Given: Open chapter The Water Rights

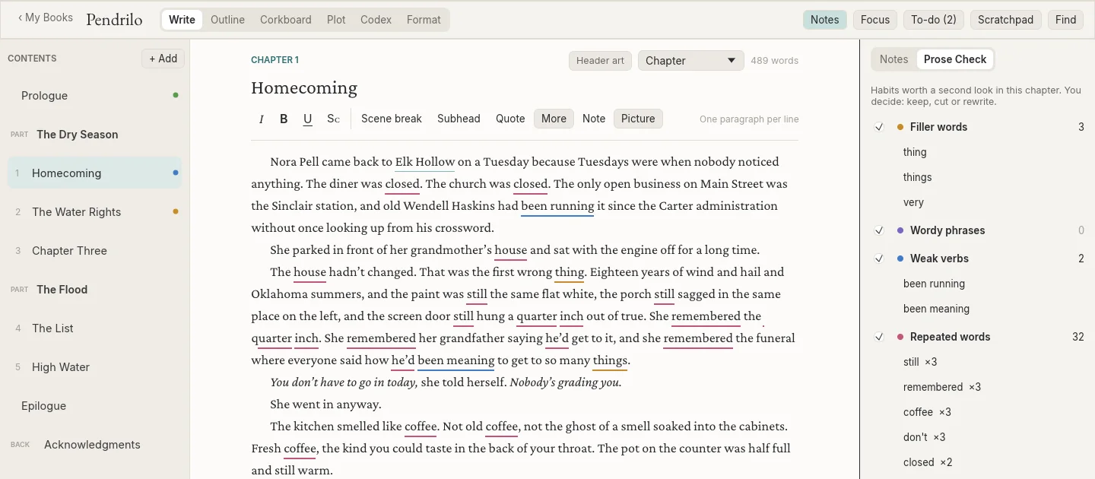Looking at the screenshot, I should (x=95, y=212).
